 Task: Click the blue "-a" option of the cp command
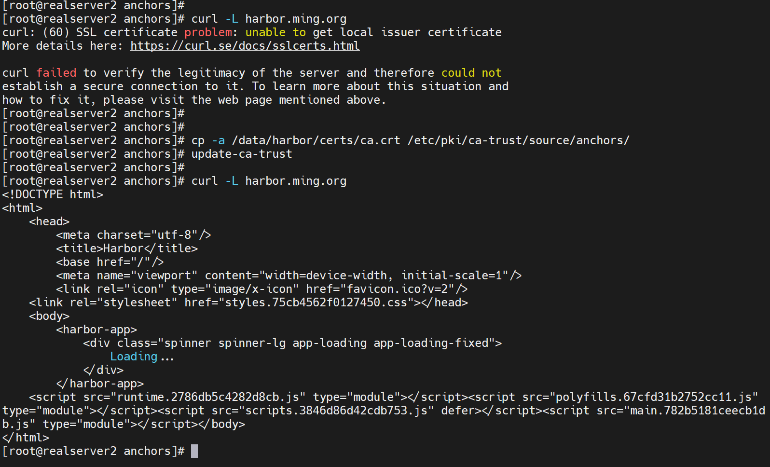click(218, 140)
